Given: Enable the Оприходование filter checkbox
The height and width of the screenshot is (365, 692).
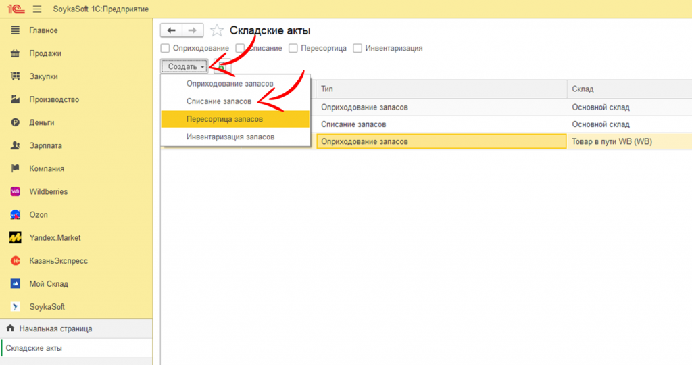Looking at the screenshot, I should pyautogui.click(x=165, y=48).
